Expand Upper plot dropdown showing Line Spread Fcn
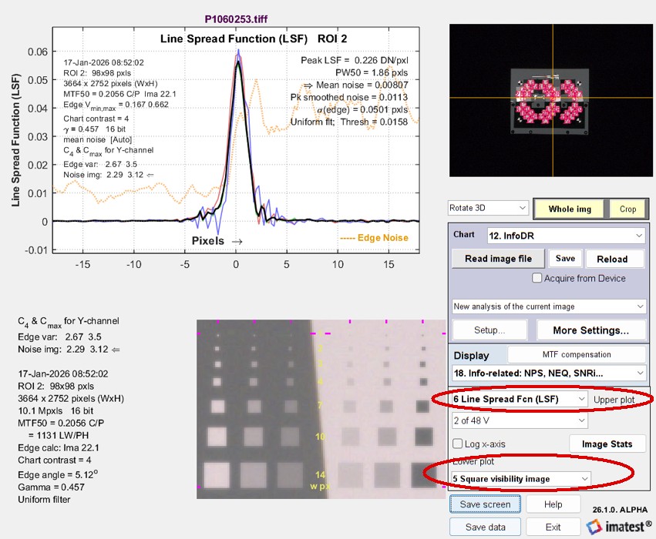656x539 pixels. click(519, 399)
